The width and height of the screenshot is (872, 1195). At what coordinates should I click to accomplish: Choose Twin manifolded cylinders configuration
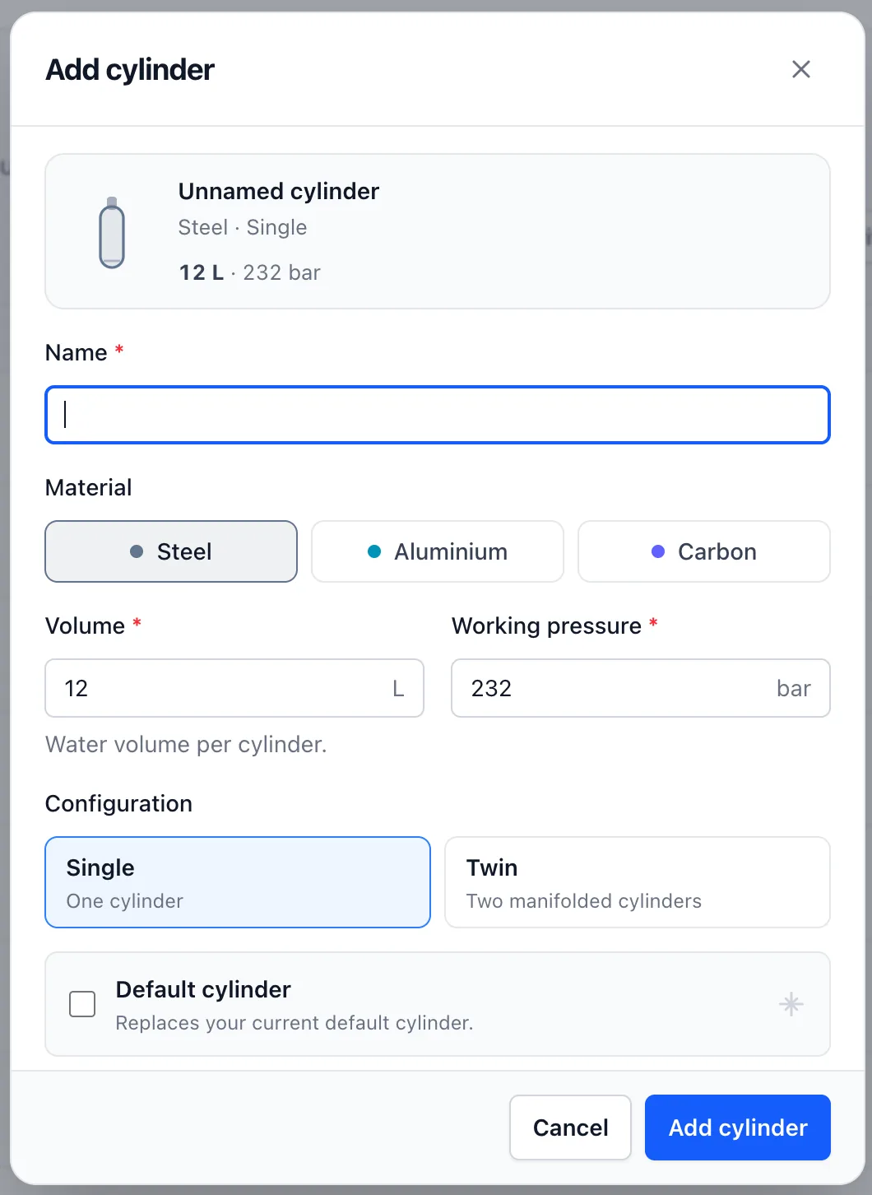[x=638, y=882]
